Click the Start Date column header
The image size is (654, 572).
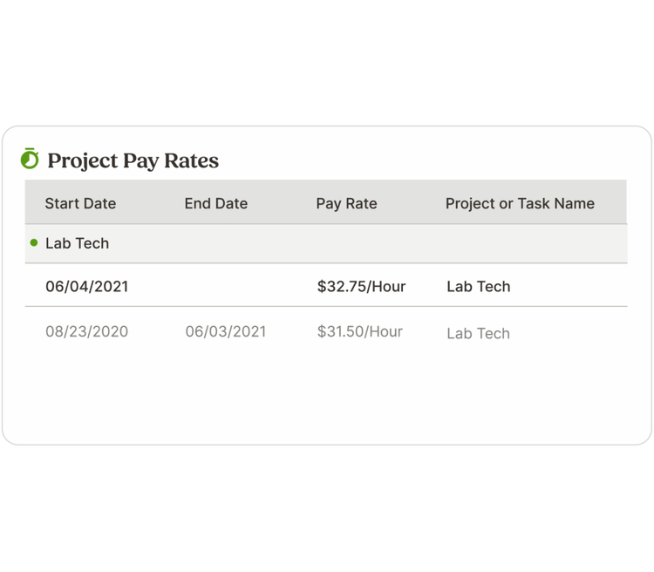tap(80, 203)
